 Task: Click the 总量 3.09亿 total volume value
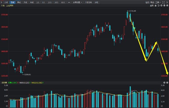(13, 83)
